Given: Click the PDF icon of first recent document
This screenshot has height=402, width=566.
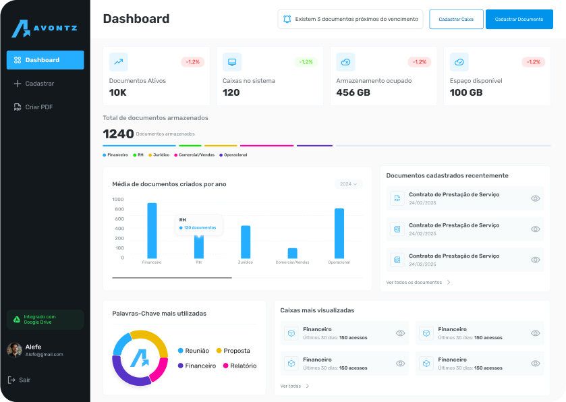Looking at the screenshot, I should (397, 198).
